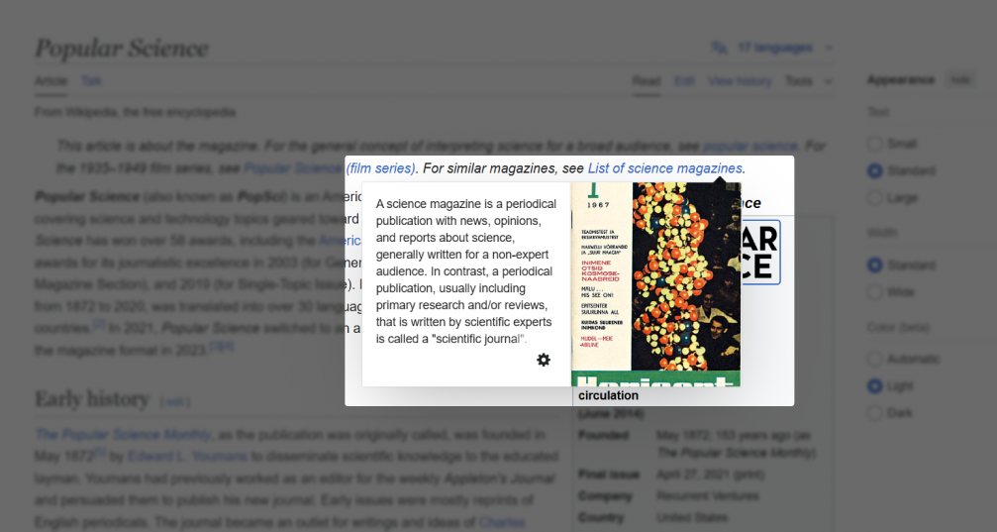Open the popular science concept link in hatnote
The height and width of the screenshot is (532, 997).
coord(749,147)
